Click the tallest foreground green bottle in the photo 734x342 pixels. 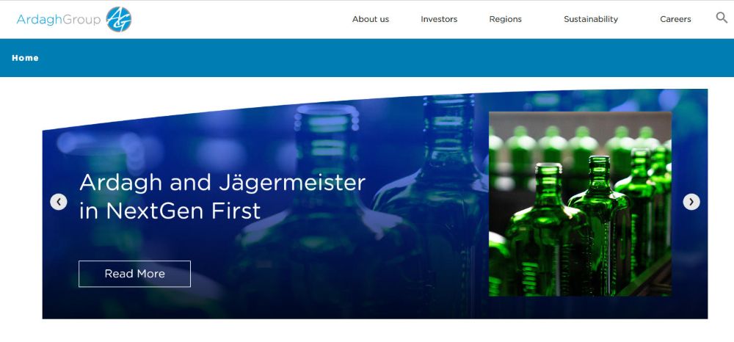(x=599, y=225)
